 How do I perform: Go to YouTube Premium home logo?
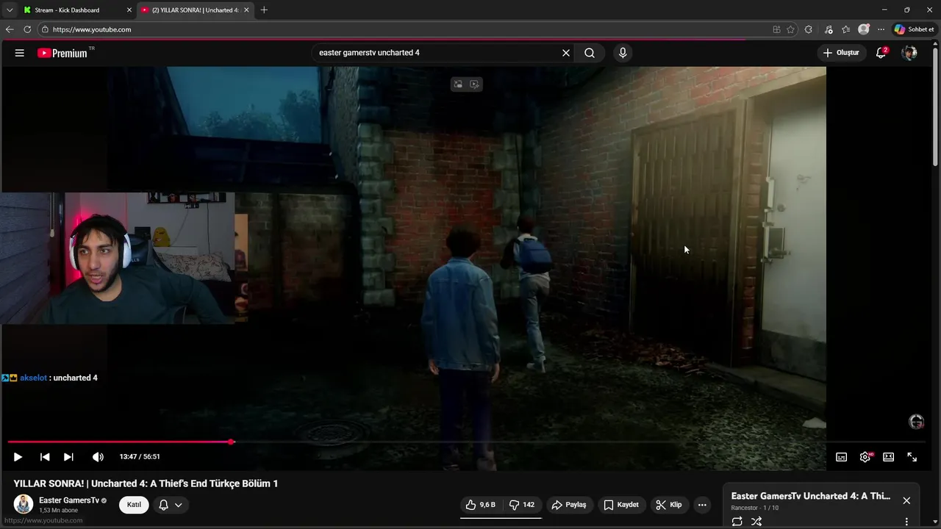click(x=62, y=53)
